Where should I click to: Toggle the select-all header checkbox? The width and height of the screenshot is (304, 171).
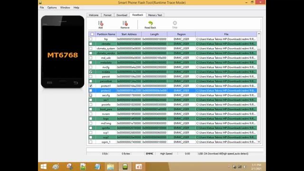92,34
